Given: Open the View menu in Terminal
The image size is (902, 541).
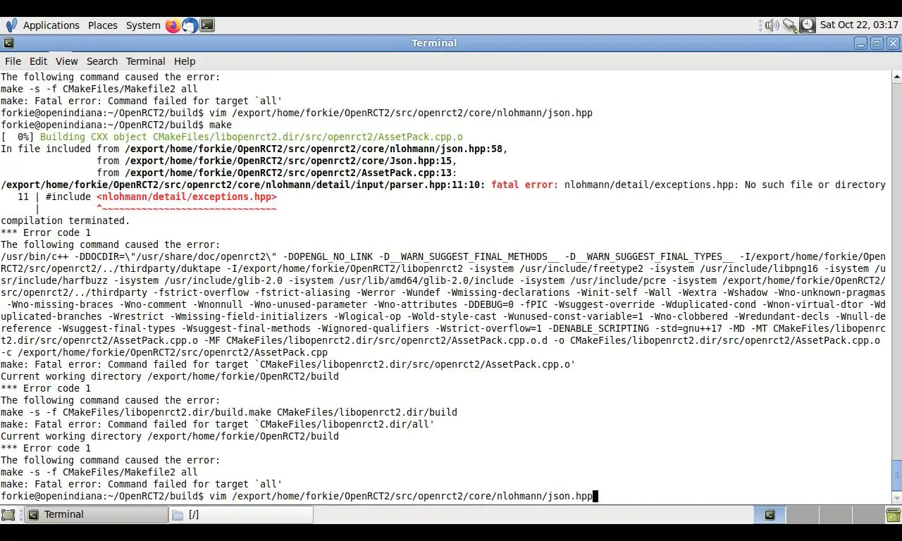Looking at the screenshot, I should click(67, 61).
